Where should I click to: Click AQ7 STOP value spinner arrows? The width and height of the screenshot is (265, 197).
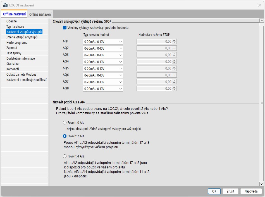click(x=174, y=82)
